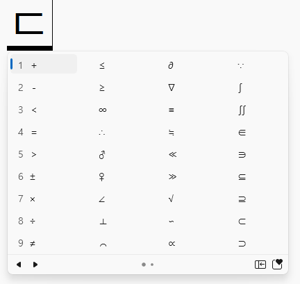The height and width of the screenshot is (284, 300).
Task: Choose candidate 2 minus sign
Action: pos(44,88)
